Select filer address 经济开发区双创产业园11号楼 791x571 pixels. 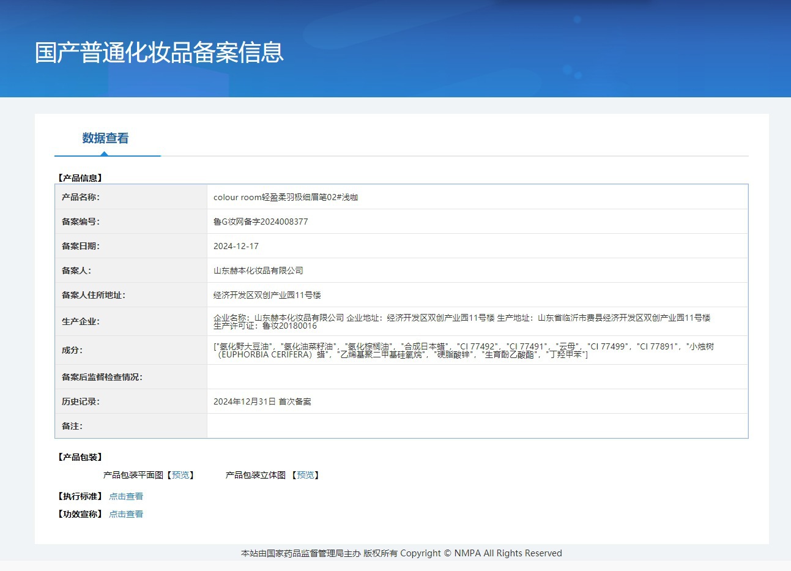tap(267, 295)
